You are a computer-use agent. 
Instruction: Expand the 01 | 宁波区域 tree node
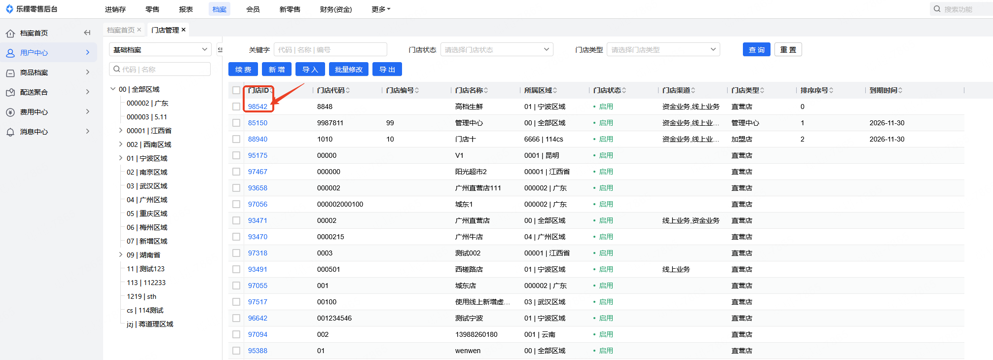tap(121, 158)
